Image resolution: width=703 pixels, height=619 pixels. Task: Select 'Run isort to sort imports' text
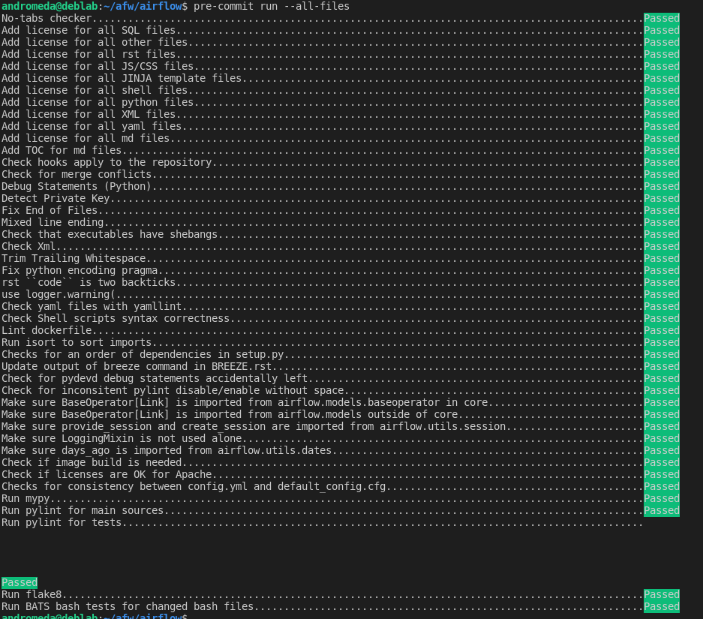[77, 343]
